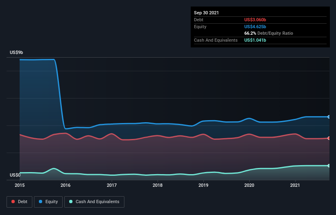Click the tooltip Debt row label
Viewport: 336px width, 215px height.
pyautogui.click(x=198, y=20)
